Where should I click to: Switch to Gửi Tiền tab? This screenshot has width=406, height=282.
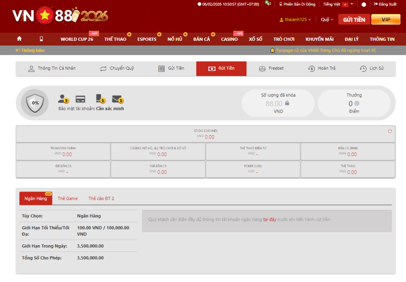pyautogui.click(x=171, y=68)
